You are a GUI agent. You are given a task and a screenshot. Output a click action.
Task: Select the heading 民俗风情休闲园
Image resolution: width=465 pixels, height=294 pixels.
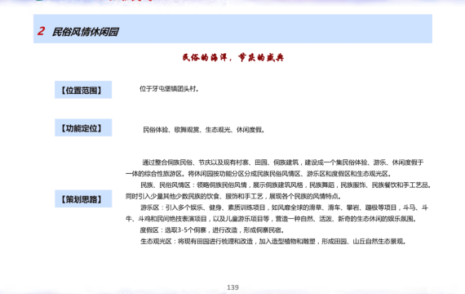(86, 32)
